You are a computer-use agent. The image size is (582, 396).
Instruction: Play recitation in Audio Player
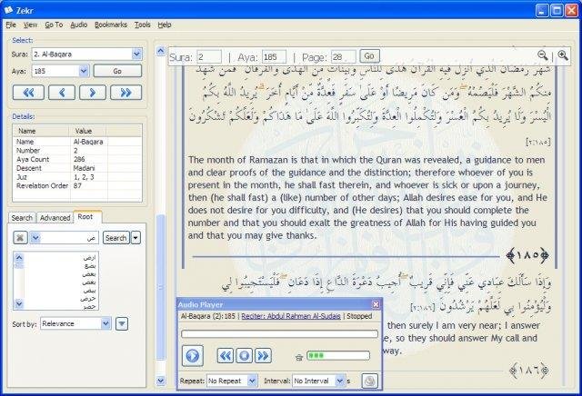[x=192, y=356]
